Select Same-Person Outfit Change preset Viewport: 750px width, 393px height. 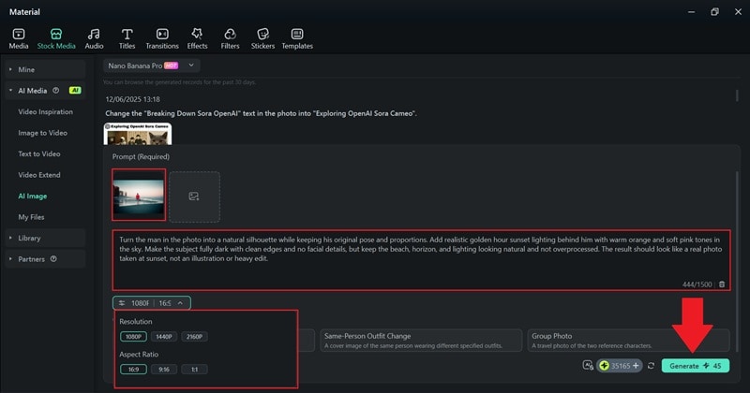click(x=421, y=341)
